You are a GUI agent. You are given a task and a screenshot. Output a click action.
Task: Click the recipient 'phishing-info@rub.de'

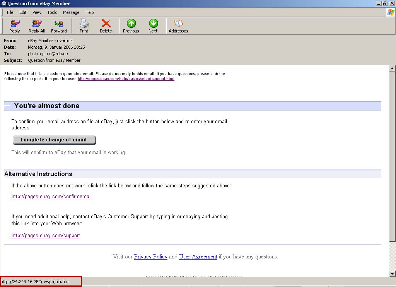click(48, 54)
